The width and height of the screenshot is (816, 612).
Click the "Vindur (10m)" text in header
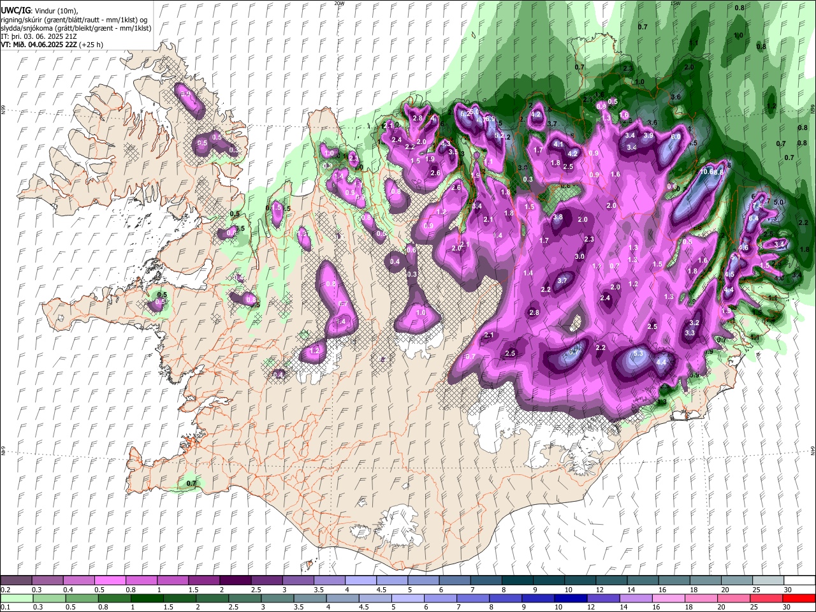click(55, 10)
